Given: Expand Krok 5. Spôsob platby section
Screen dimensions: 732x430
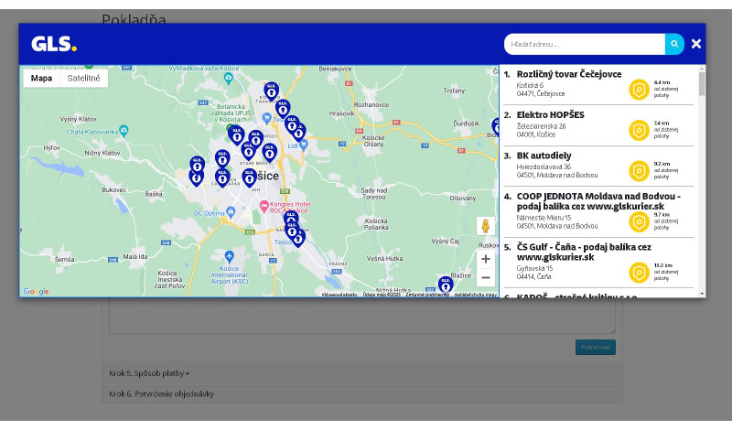Looking at the screenshot, I should click(361, 373).
